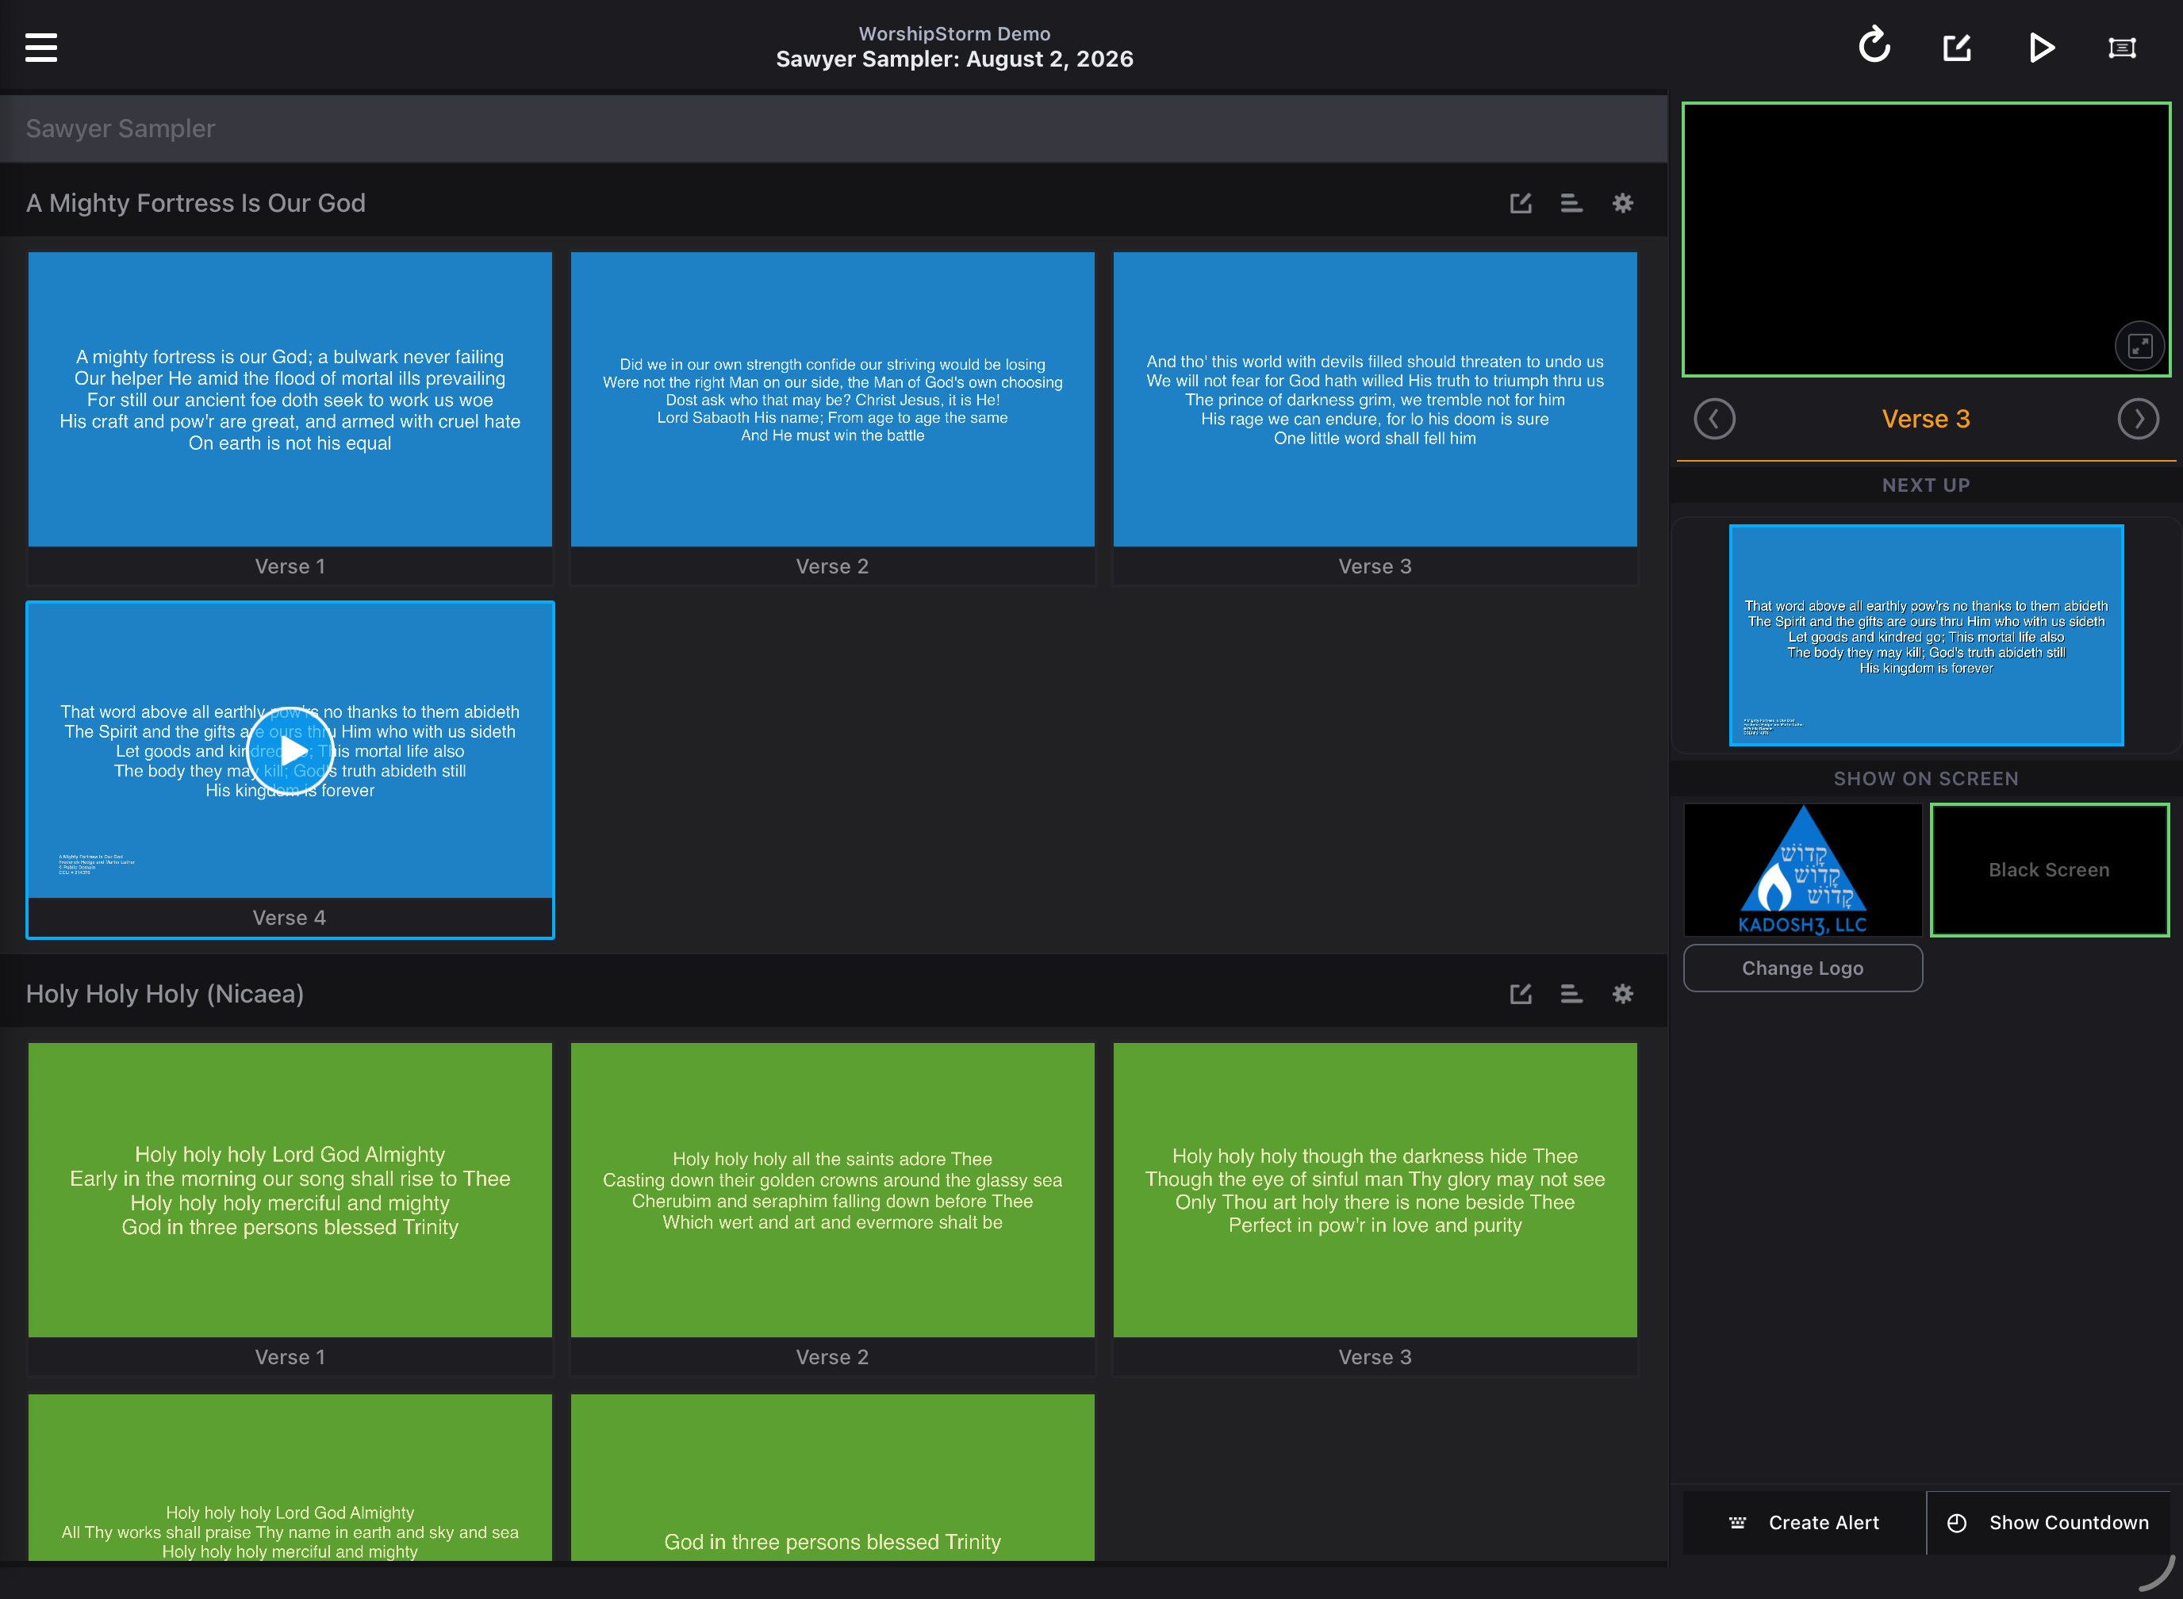This screenshot has height=1599, width=2183.
Task: Click the refresh icon in header
Action: pyautogui.click(x=1874, y=45)
